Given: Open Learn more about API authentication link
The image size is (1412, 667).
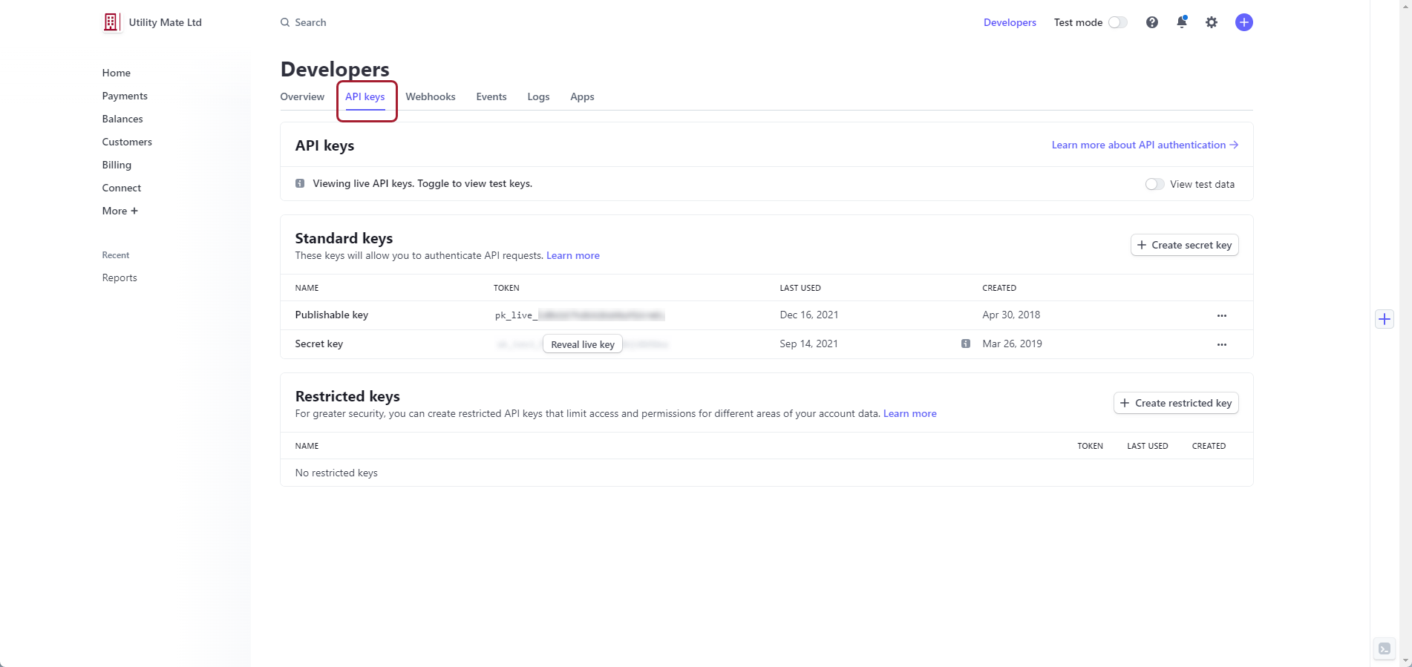Looking at the screenshot, I should pos(1144,145).
